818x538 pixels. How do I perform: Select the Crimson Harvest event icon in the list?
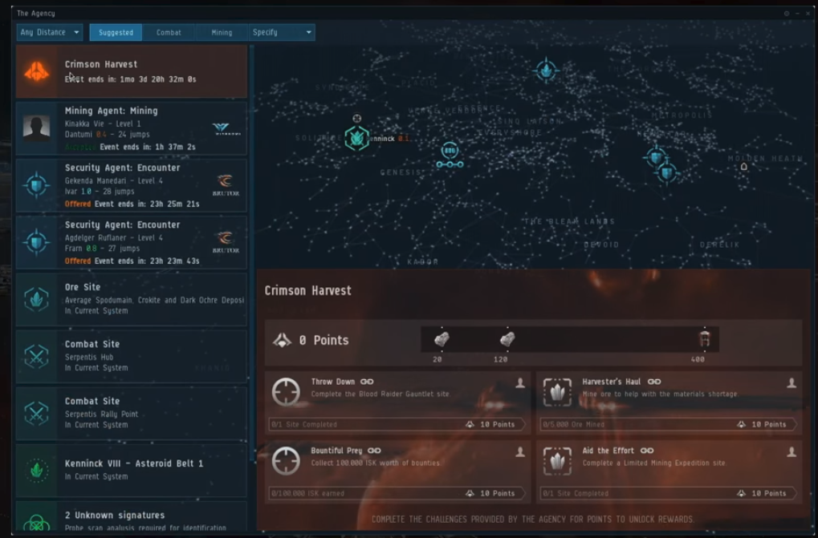tap(36, 71)
